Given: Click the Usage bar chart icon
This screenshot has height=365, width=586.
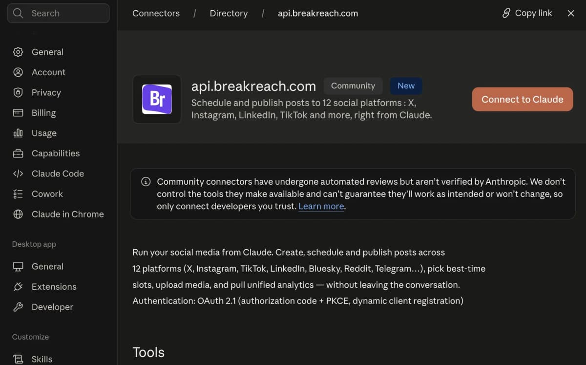Looking at the screenshot, I should (18, 133).
